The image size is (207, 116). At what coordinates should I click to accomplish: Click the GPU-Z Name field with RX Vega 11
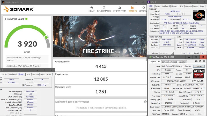176,66
